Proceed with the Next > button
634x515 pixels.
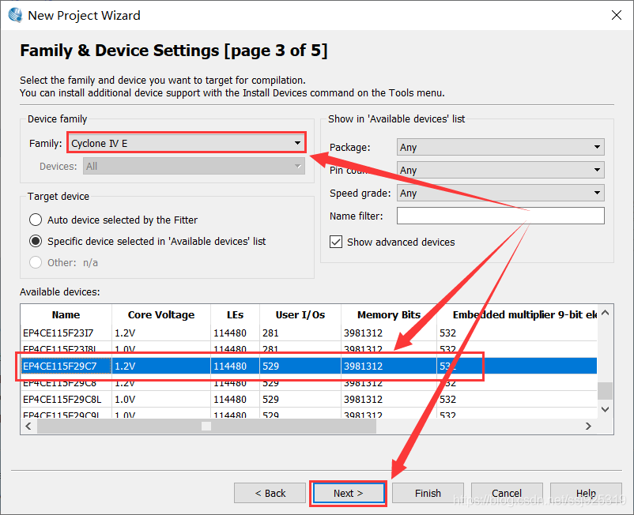click(348, 493)
